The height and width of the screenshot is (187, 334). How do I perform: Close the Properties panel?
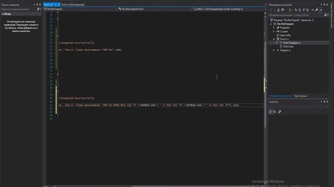(x=327, y=102)
